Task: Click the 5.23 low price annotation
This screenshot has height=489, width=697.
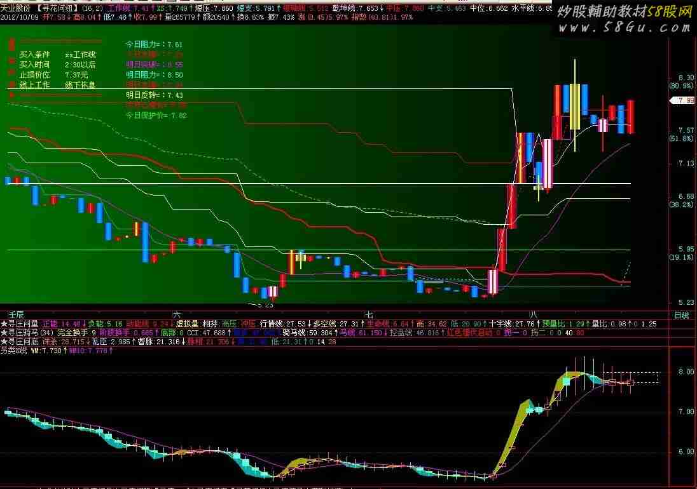Action: (265, 305)
